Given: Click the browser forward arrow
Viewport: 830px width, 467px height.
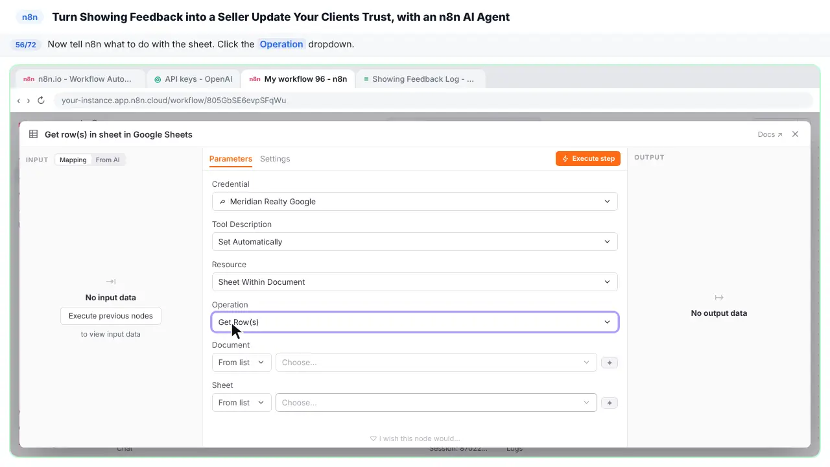Looking at the screenshot, I should pyautogui.click(x=29, y=101).
